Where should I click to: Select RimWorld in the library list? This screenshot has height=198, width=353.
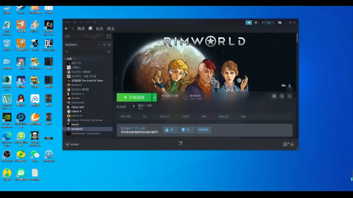(88, 129)
